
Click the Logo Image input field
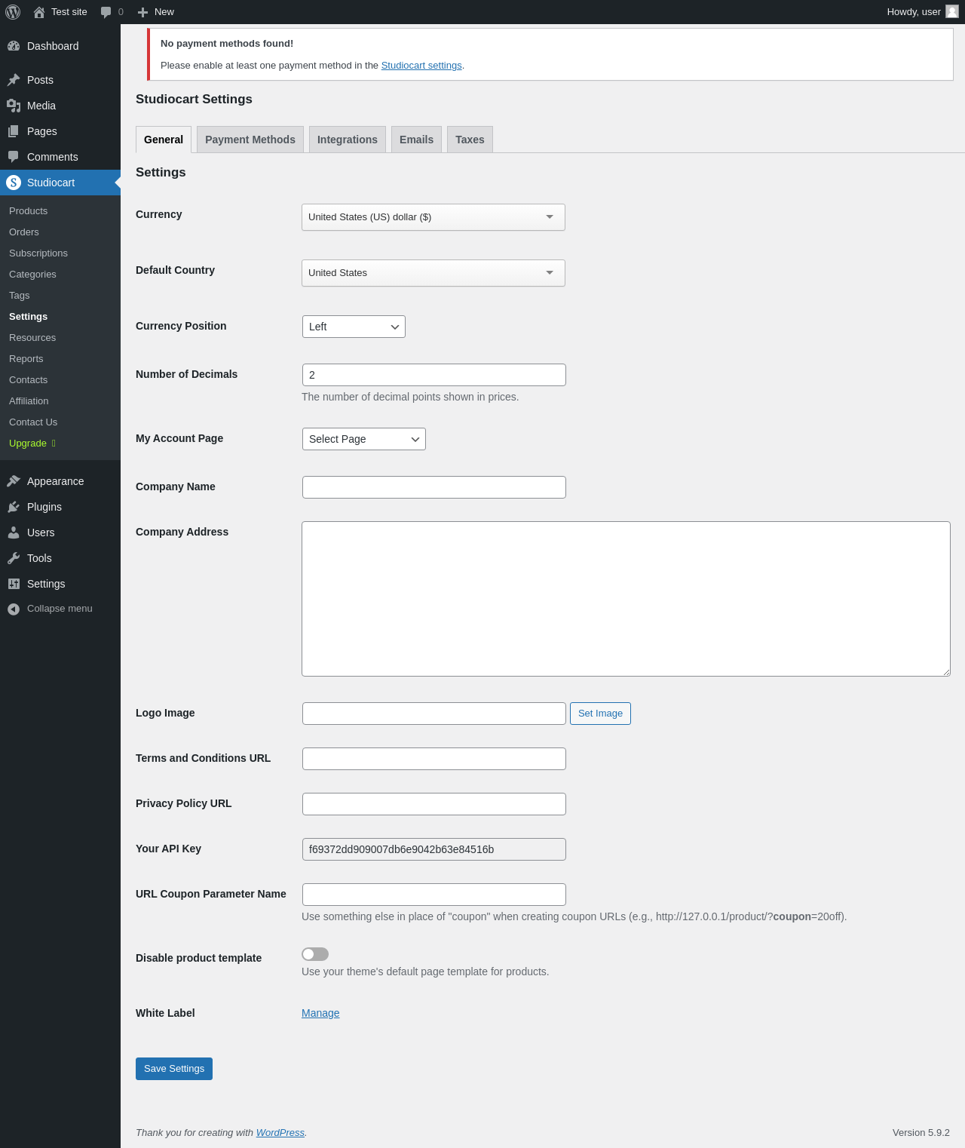click(x=434, y=714)
